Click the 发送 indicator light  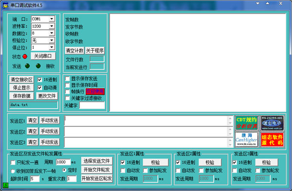(27, 66)
